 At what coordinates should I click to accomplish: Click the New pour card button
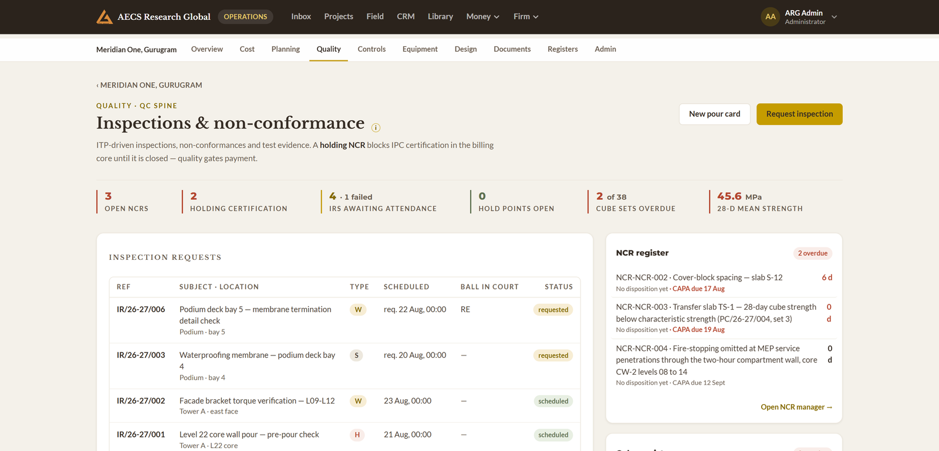(715, 114)
